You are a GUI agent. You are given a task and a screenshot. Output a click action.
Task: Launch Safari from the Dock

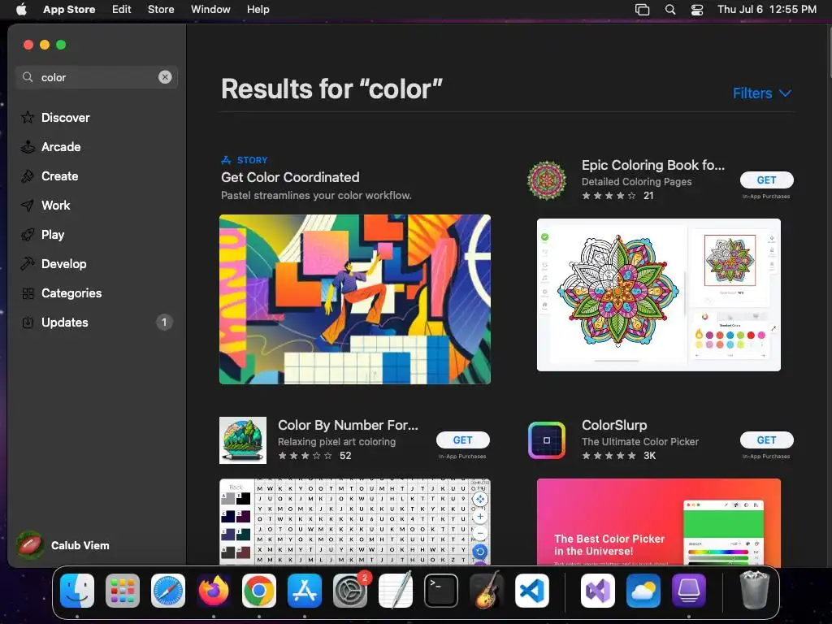click(168, 591)
